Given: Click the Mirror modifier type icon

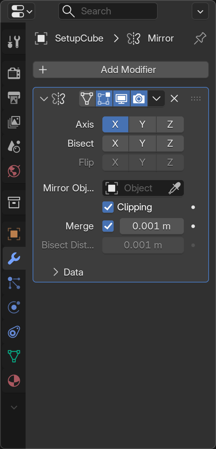Looking at the screenshot, I should click(59, 99).
